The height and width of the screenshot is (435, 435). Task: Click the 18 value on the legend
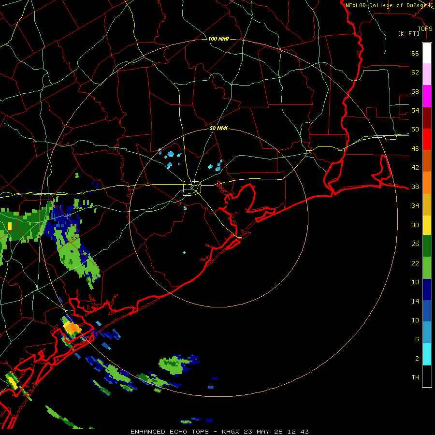pos(415,282)
